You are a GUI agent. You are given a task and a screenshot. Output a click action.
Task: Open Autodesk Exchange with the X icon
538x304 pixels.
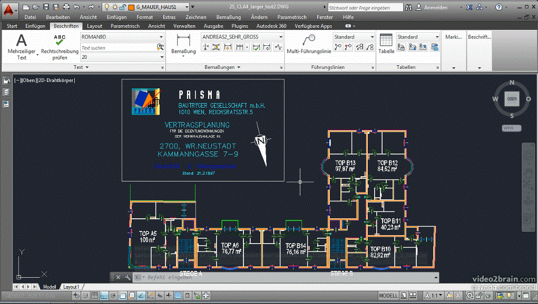coord(469,7)
